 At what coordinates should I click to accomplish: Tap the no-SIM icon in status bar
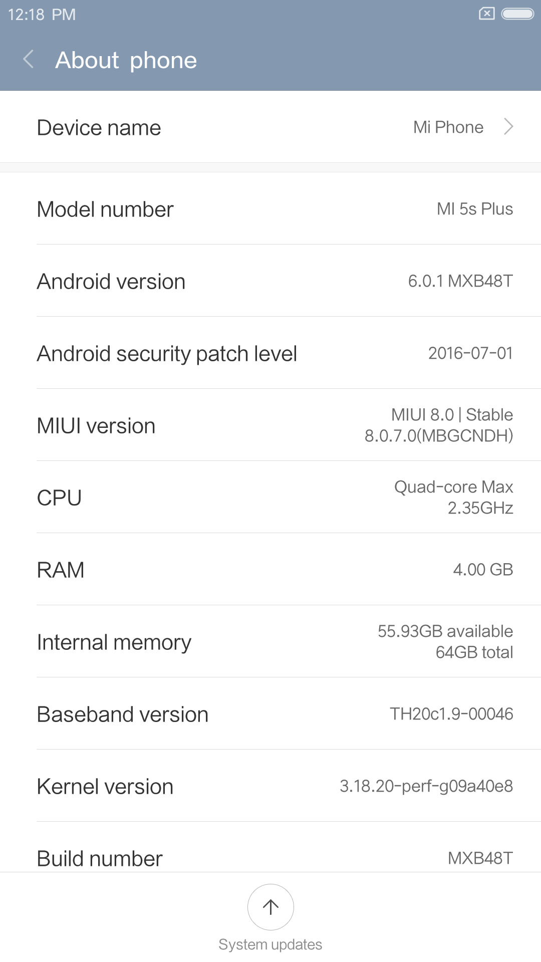coord(486,14)
